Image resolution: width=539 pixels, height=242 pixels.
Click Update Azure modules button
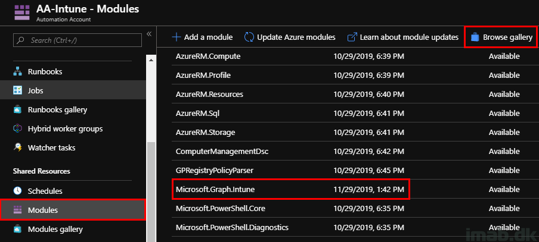[x=290, y=37]
